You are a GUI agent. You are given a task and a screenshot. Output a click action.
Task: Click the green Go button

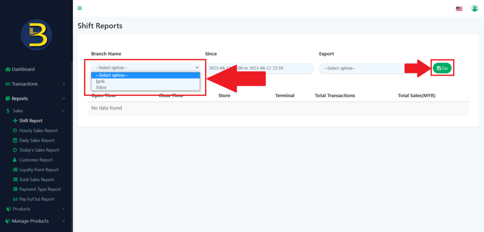click(x=442, y=68)
